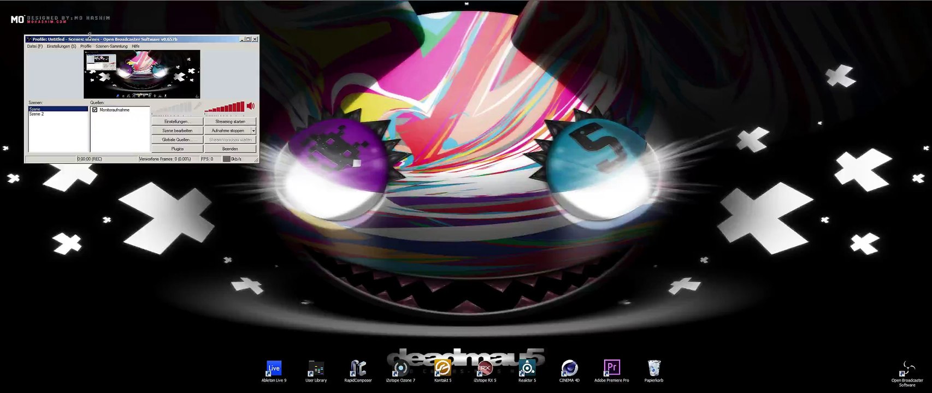This screenshot has width=932, height=393.
Task: Select the CINEMA 4D desktop shortcut
Action: point(569,371)
